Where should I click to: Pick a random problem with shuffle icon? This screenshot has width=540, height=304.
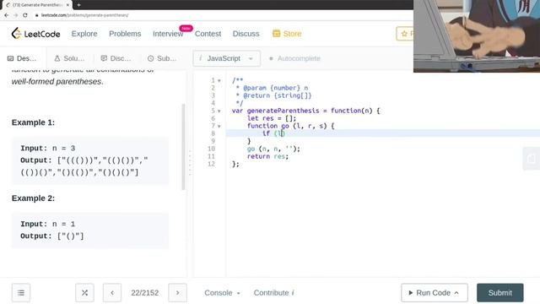84,293
